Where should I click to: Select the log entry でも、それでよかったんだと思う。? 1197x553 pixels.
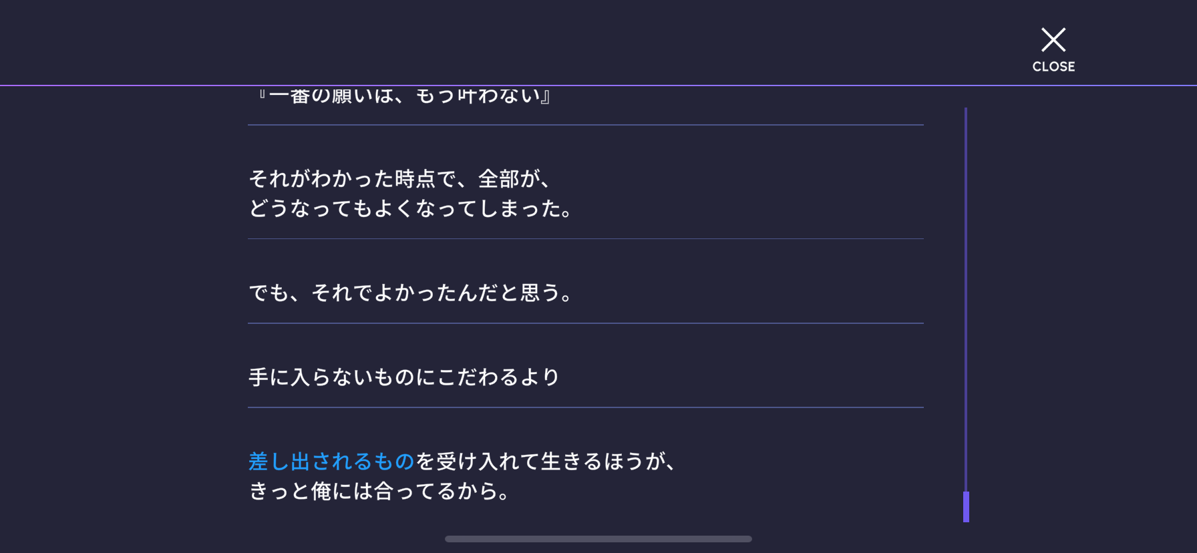411,293
